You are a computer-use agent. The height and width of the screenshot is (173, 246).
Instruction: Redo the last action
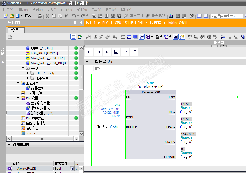point(83,16)
